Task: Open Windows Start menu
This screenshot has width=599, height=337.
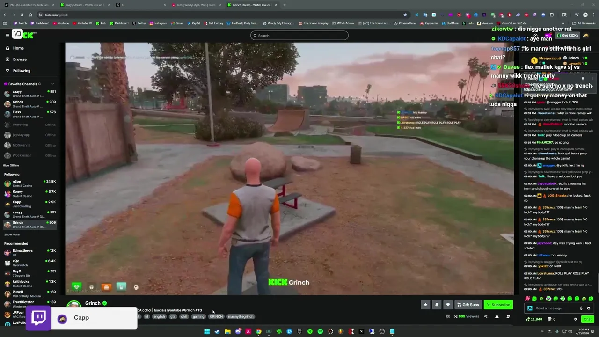Action: pos(206,331)
